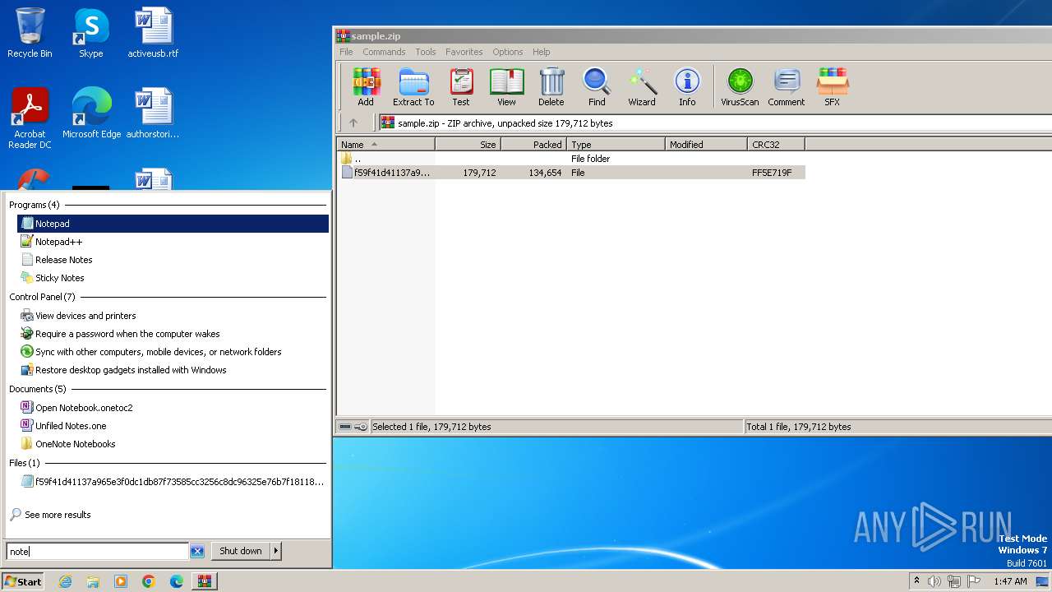Open the View file tool
The height and width of the screenshot is (592, 1052).
(506, 87)
